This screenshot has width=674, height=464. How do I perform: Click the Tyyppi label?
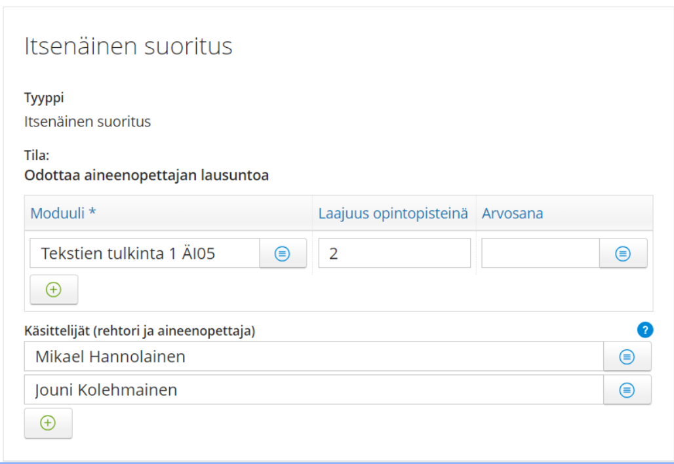tap(44, 98)
